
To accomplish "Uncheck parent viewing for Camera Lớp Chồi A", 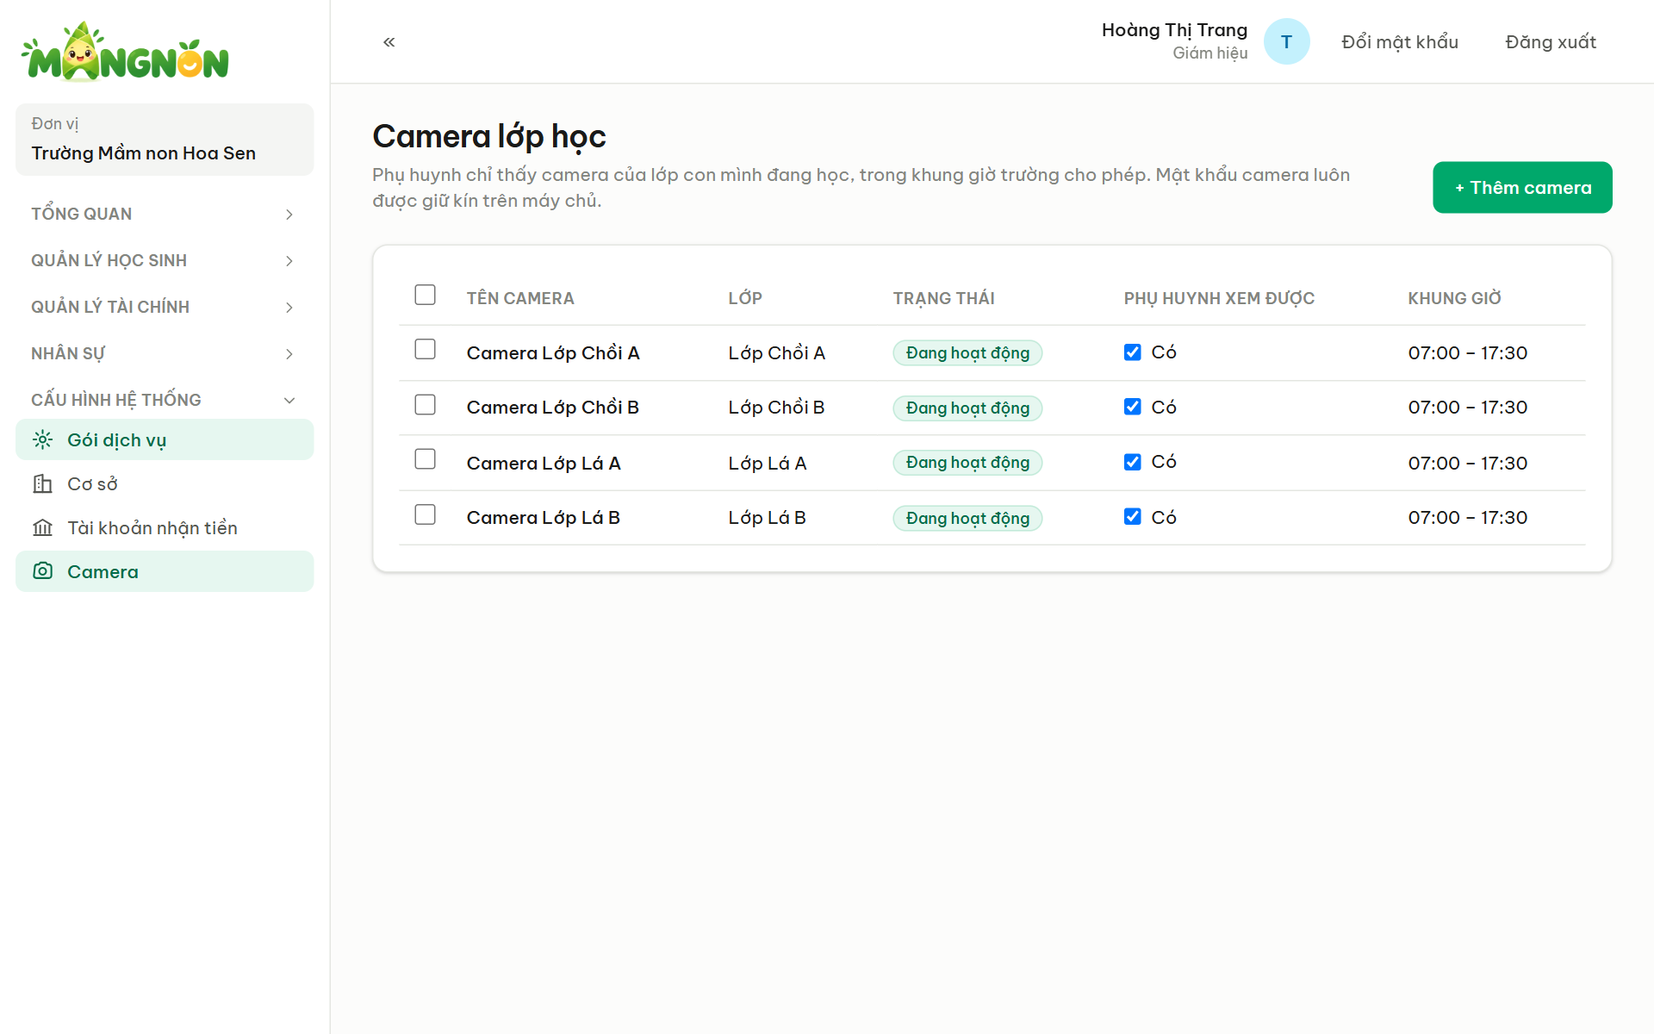I will 1132,352.
